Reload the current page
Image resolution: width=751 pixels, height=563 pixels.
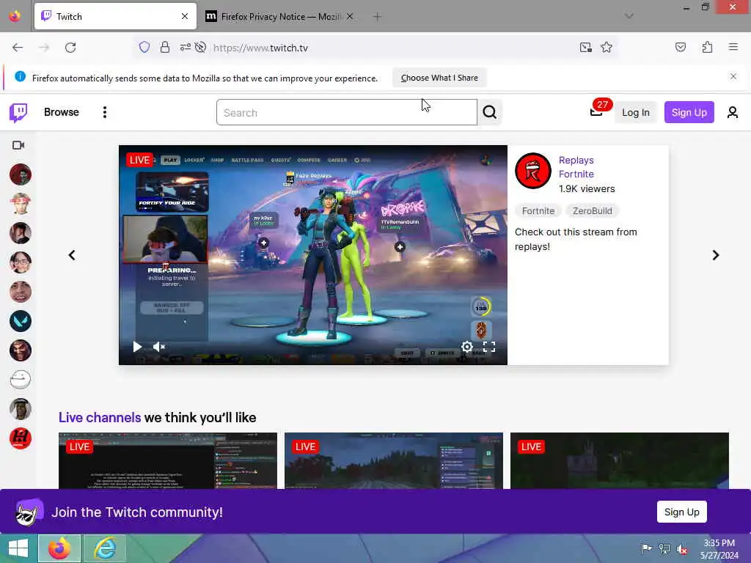[70, 48]
